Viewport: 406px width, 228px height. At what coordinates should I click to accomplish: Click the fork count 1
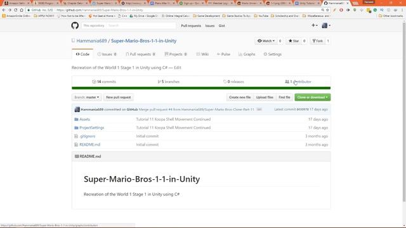pyautogui.click(x=327, y=41)
